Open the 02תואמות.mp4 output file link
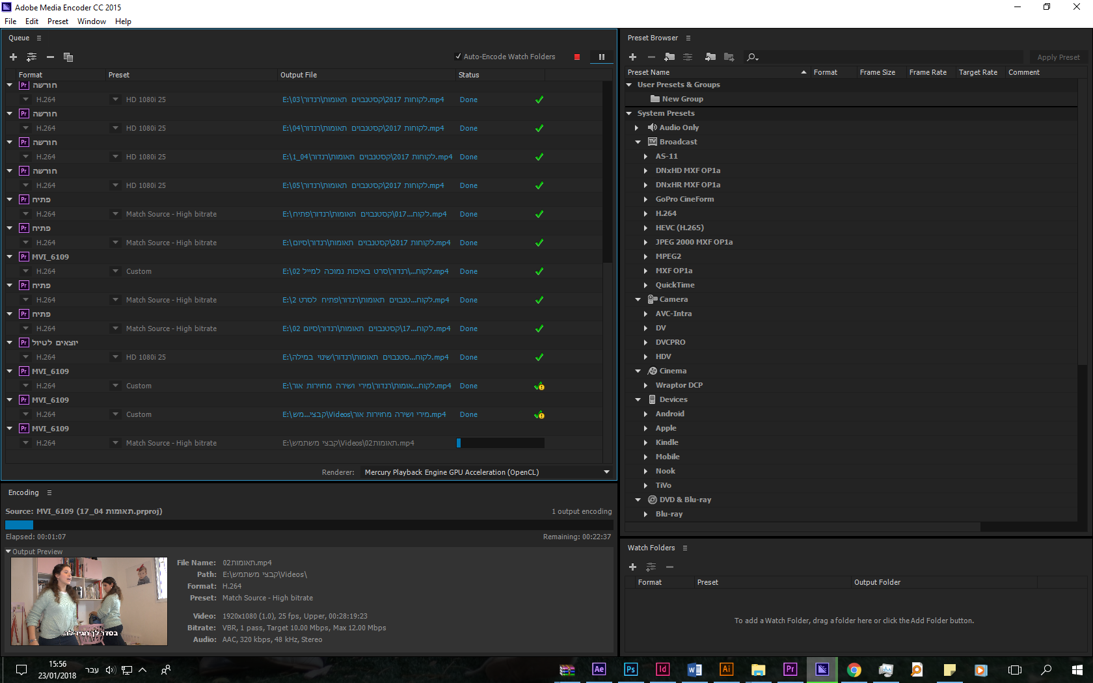The width and height of the screenshot is (1093, 683). 348,443
